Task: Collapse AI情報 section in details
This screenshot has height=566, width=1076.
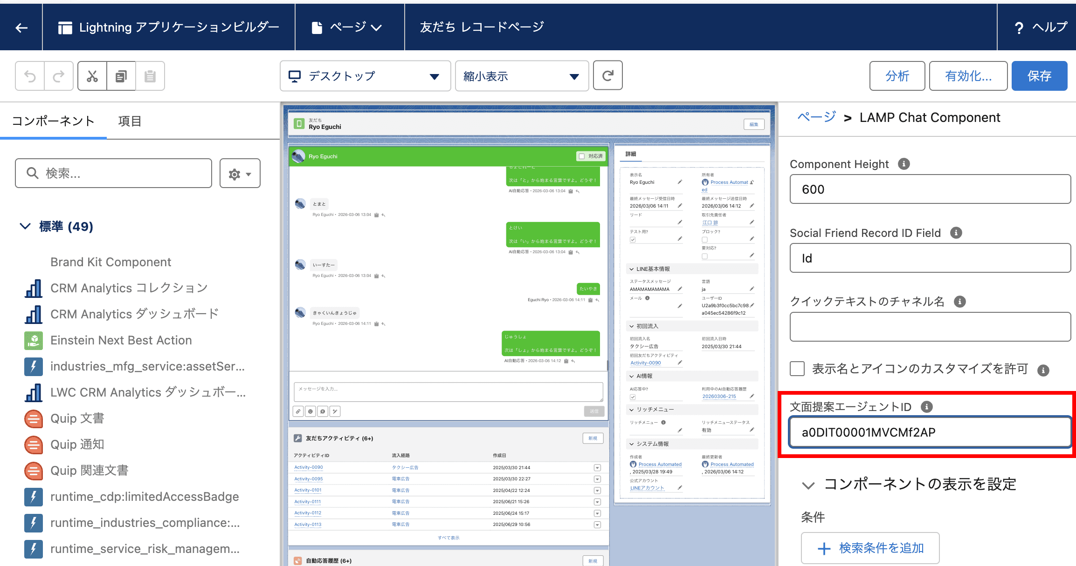Action: pos(632,376)
